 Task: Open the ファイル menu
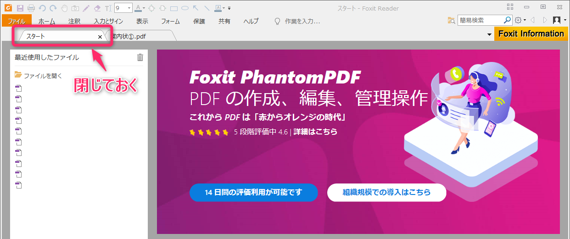pyautogui.click(x=17, y=21)
